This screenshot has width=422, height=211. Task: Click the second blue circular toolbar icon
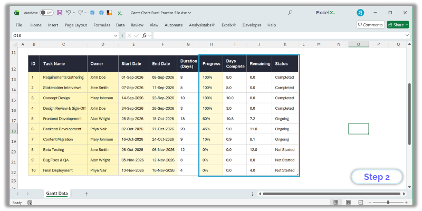[101, 13]
